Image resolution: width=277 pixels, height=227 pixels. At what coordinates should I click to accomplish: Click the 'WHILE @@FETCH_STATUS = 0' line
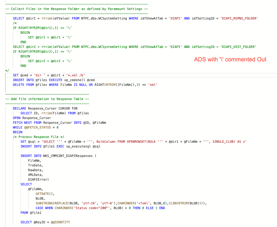[36, 127]
